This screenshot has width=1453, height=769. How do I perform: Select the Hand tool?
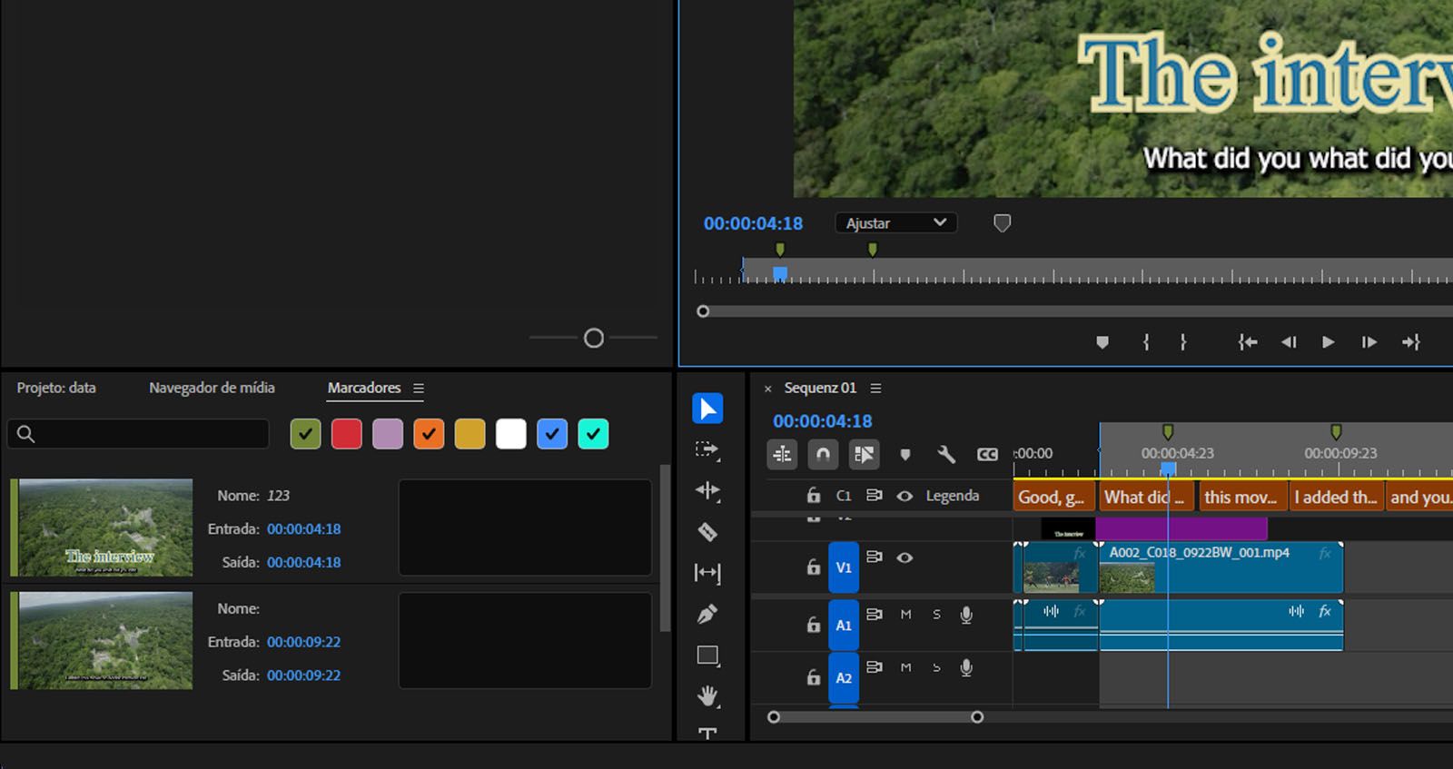click(707, 696)
